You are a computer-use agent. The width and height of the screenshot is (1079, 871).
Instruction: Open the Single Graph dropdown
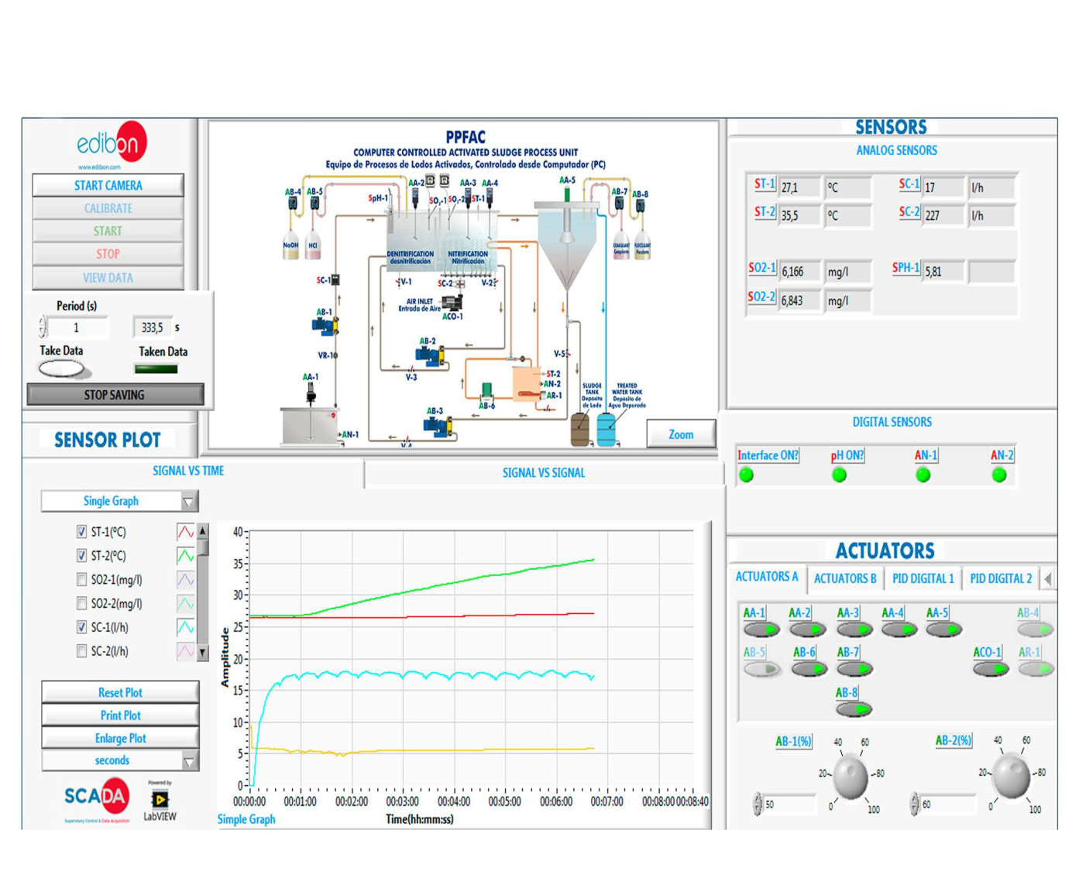[x=119, y=502]
